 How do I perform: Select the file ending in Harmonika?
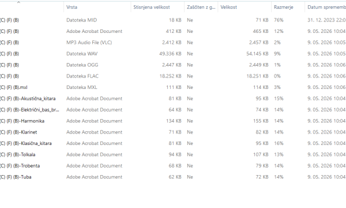pyautogui.click(x=22, y=121)
